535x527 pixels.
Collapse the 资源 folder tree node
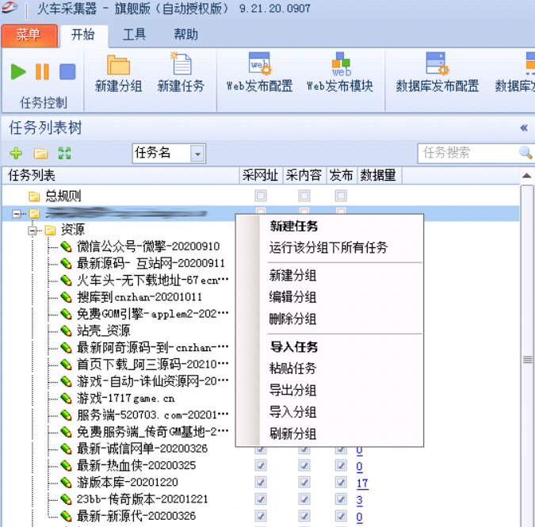pos(33,230)
